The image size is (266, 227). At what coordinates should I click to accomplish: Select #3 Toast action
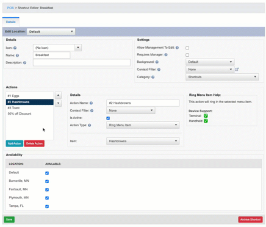tap(30, 108)
